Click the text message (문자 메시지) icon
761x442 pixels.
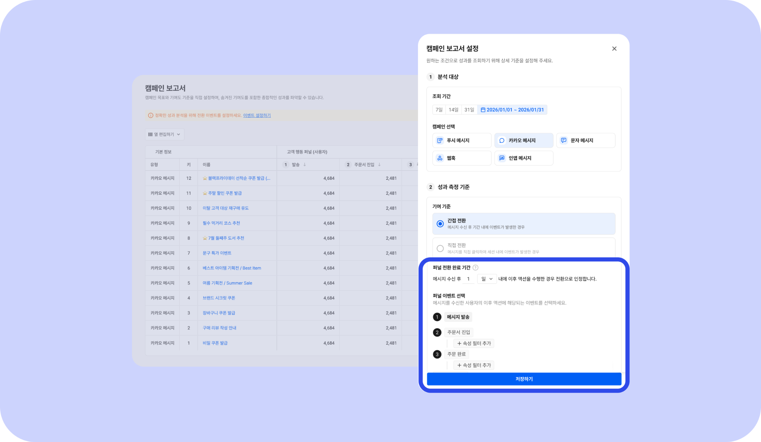[x=564, y=140]
